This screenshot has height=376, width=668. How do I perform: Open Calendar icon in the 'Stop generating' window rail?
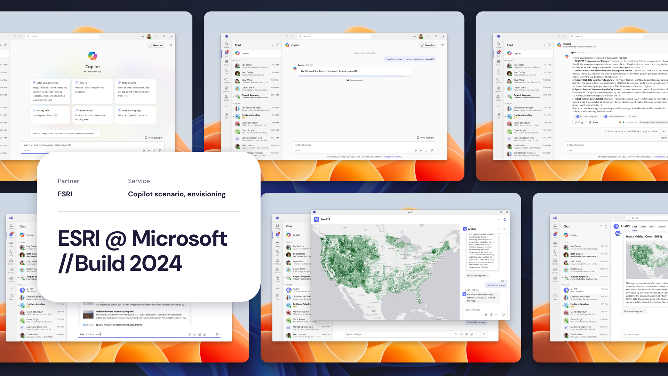226,89
